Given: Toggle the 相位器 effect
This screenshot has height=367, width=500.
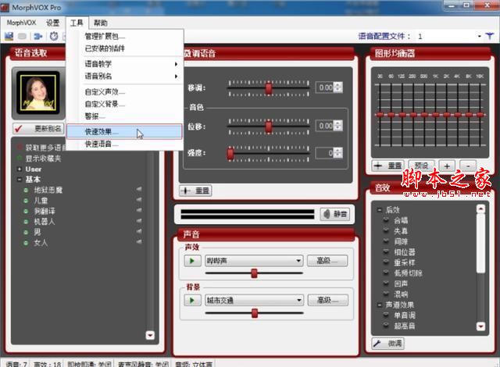Looking at the screenshot, I should [405, 252].
